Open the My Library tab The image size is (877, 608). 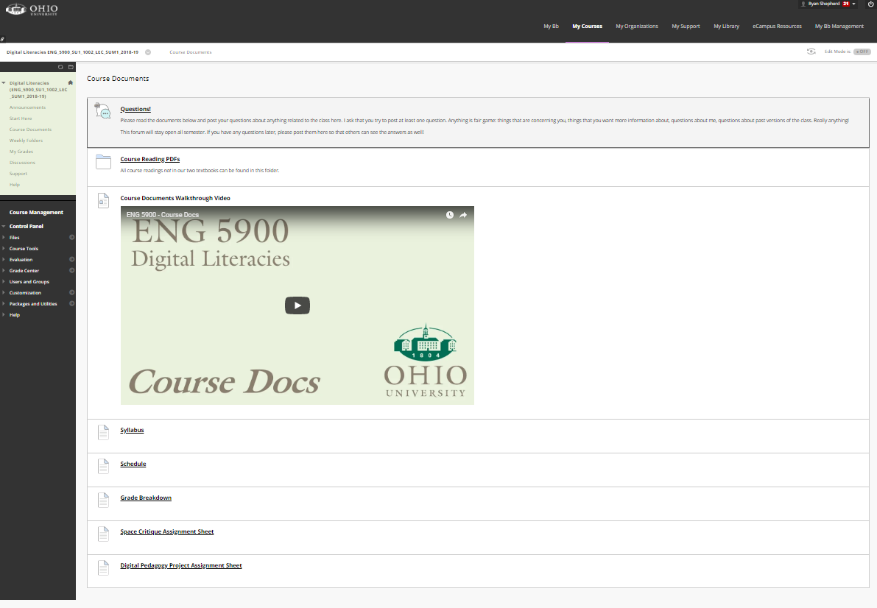coord(726,26)
